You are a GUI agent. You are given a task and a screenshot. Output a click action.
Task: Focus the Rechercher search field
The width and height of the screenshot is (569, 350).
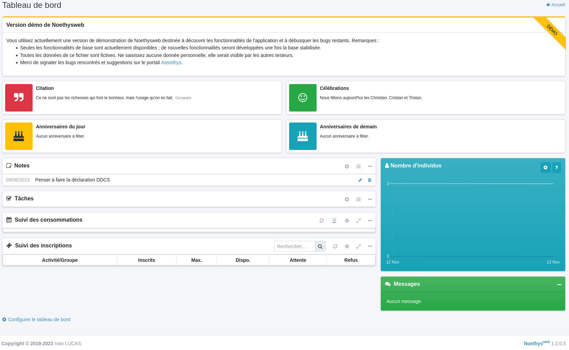coord(294,246)
